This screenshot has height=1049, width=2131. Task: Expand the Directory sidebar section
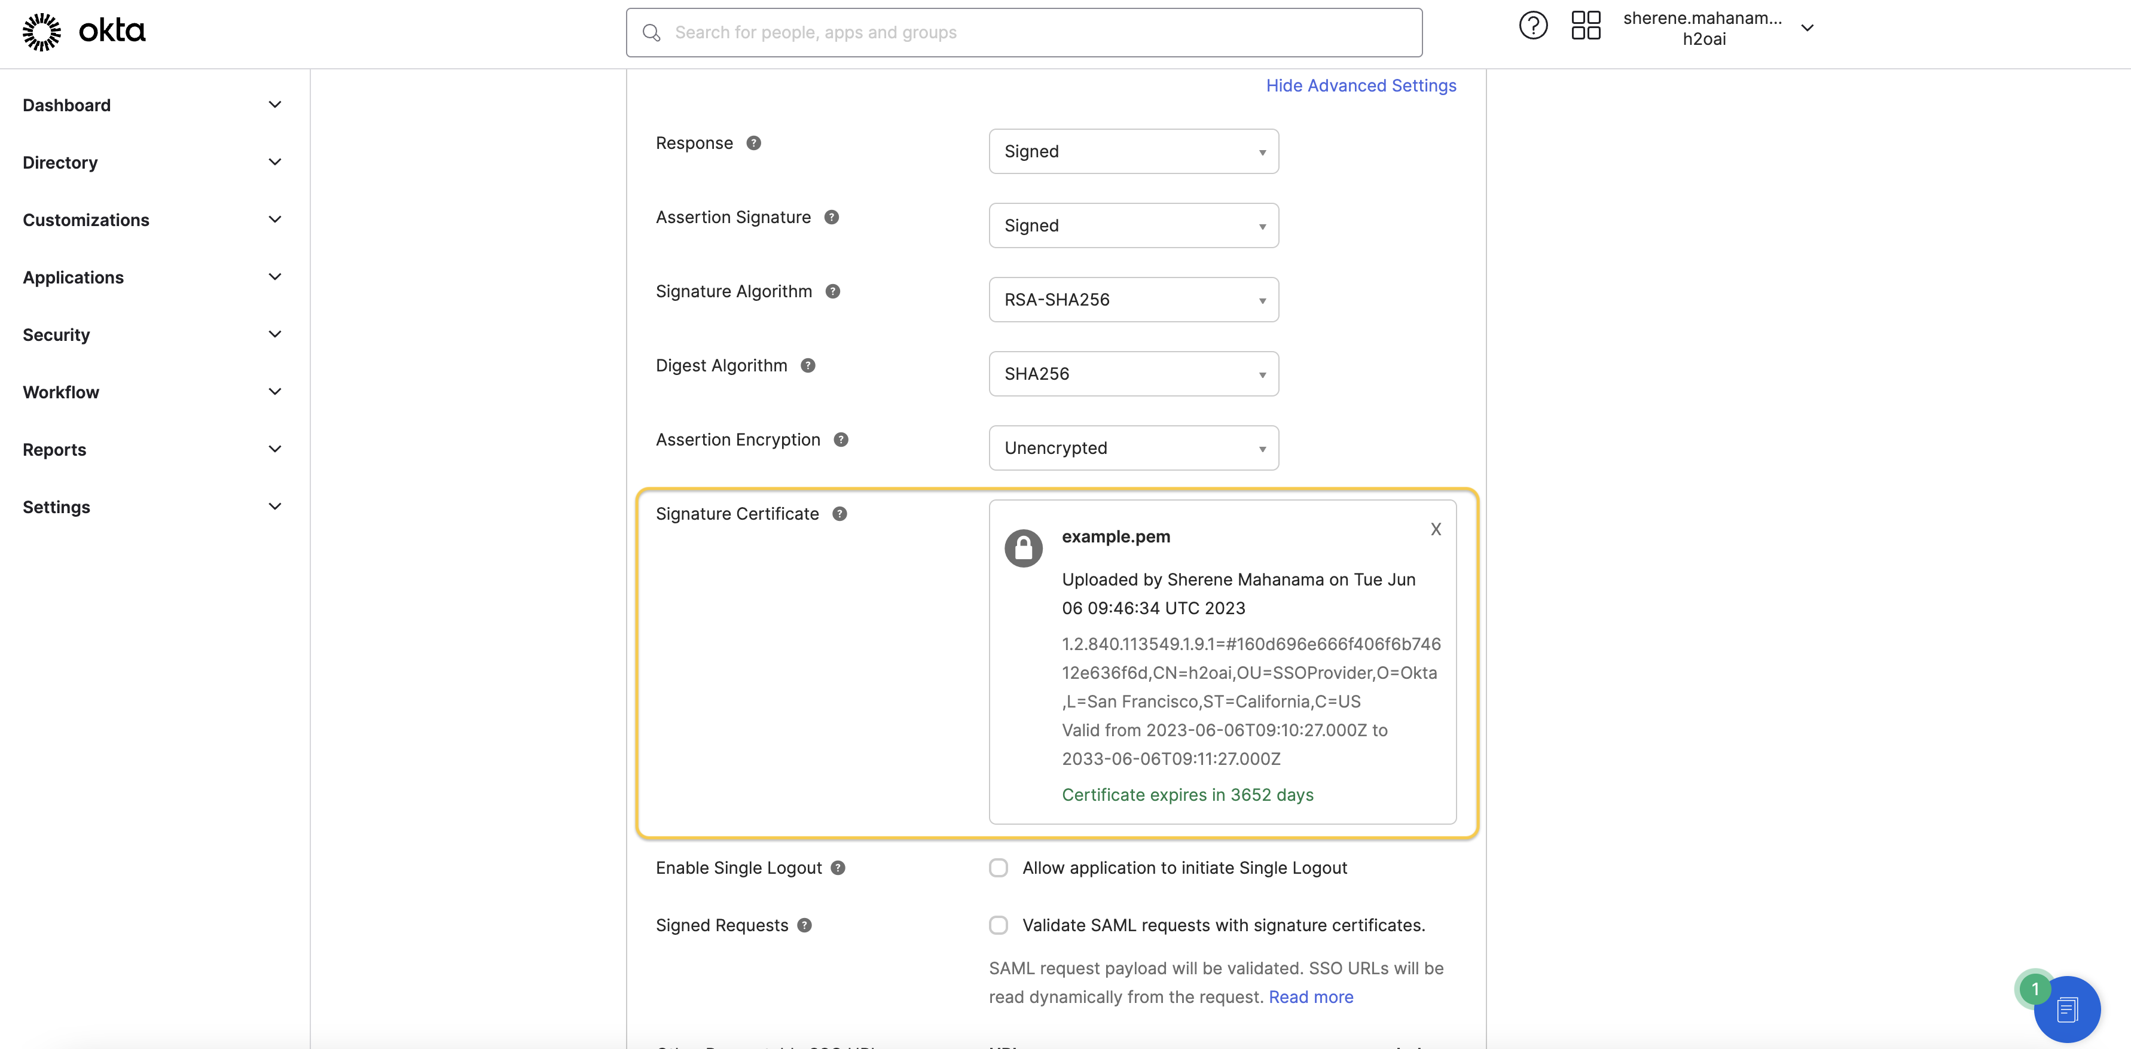[154, 162]
